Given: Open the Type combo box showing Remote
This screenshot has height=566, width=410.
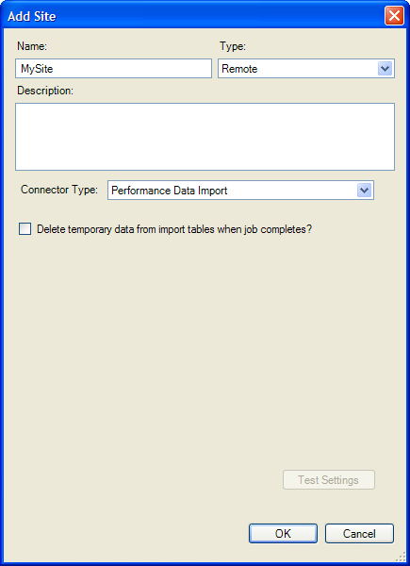Looking at the screenshot, I should pyautogui.click(x=306, y=69).
